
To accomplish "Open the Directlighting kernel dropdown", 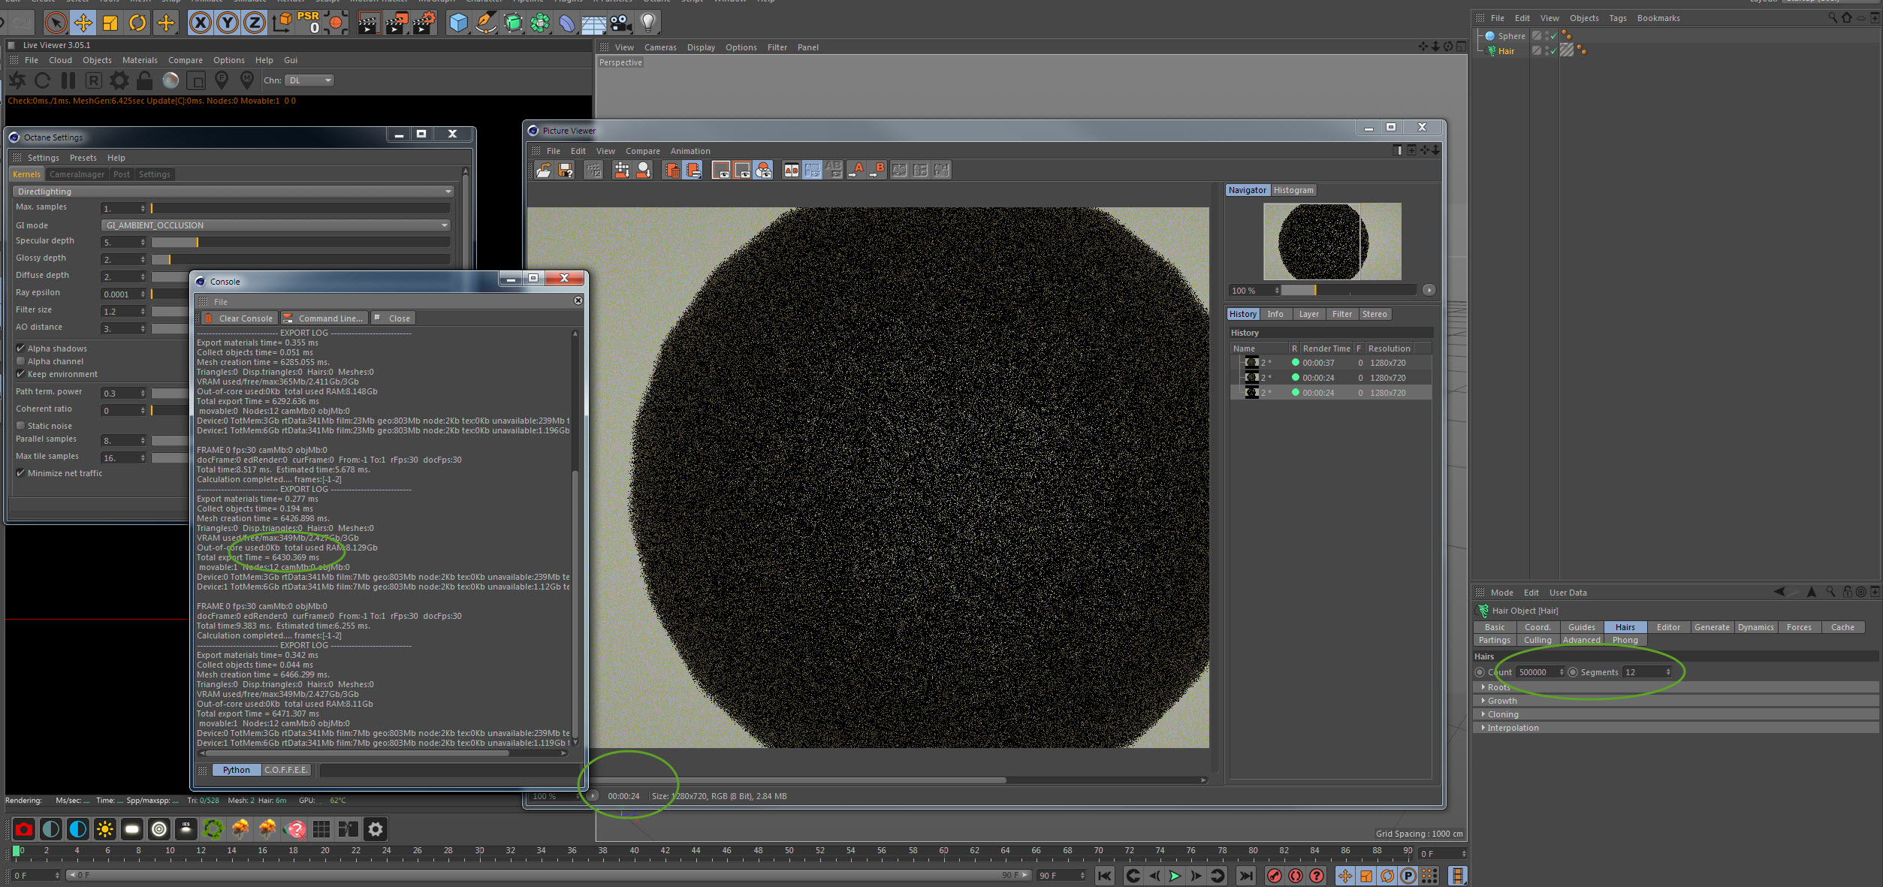I will pos(234,192).
